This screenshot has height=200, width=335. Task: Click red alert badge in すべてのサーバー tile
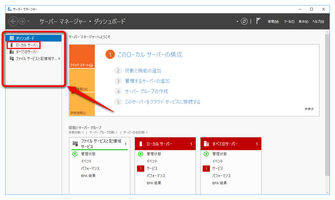click(206, 169)
